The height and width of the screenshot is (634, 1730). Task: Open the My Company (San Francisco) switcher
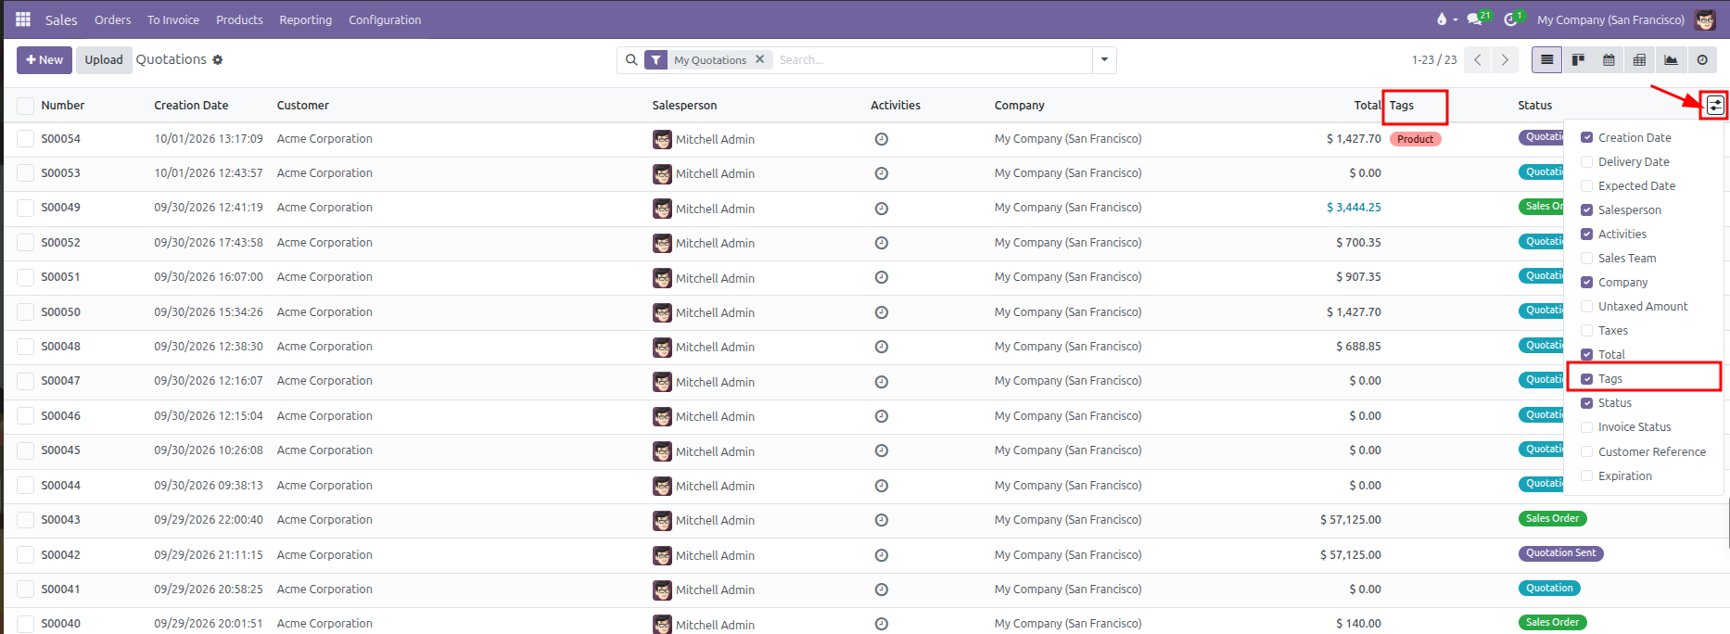1610,19
